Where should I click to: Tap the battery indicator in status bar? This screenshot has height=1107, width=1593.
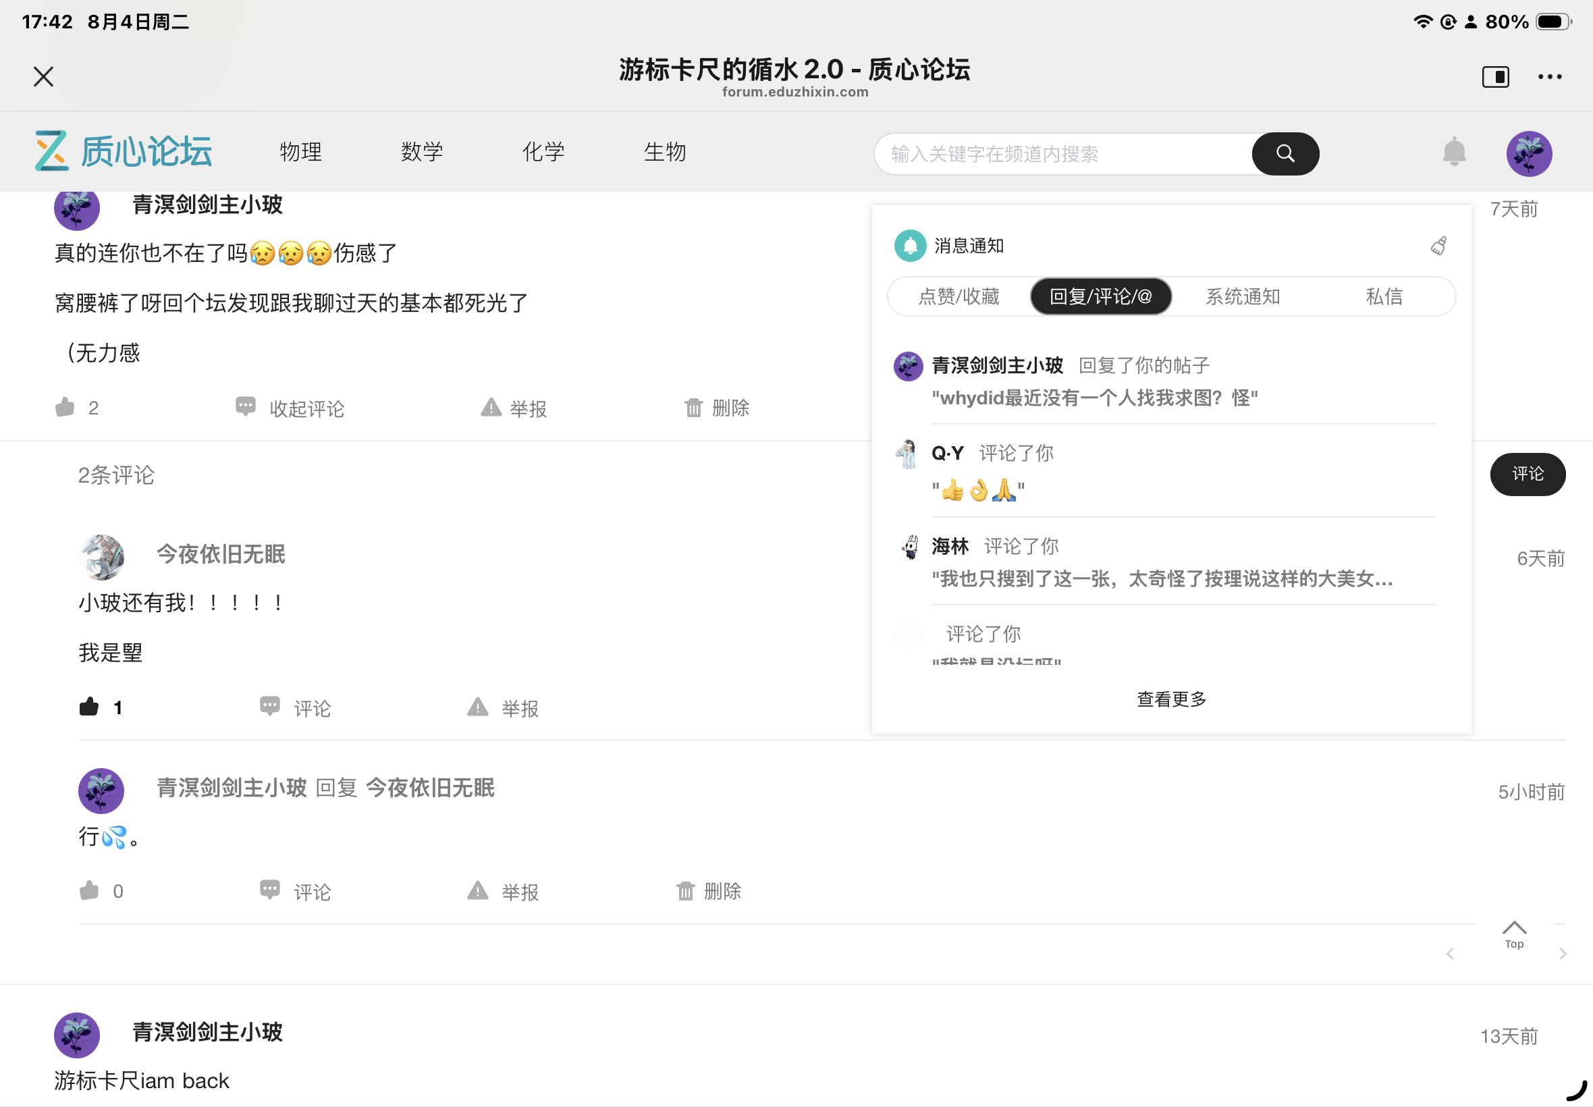(1553, 22)
